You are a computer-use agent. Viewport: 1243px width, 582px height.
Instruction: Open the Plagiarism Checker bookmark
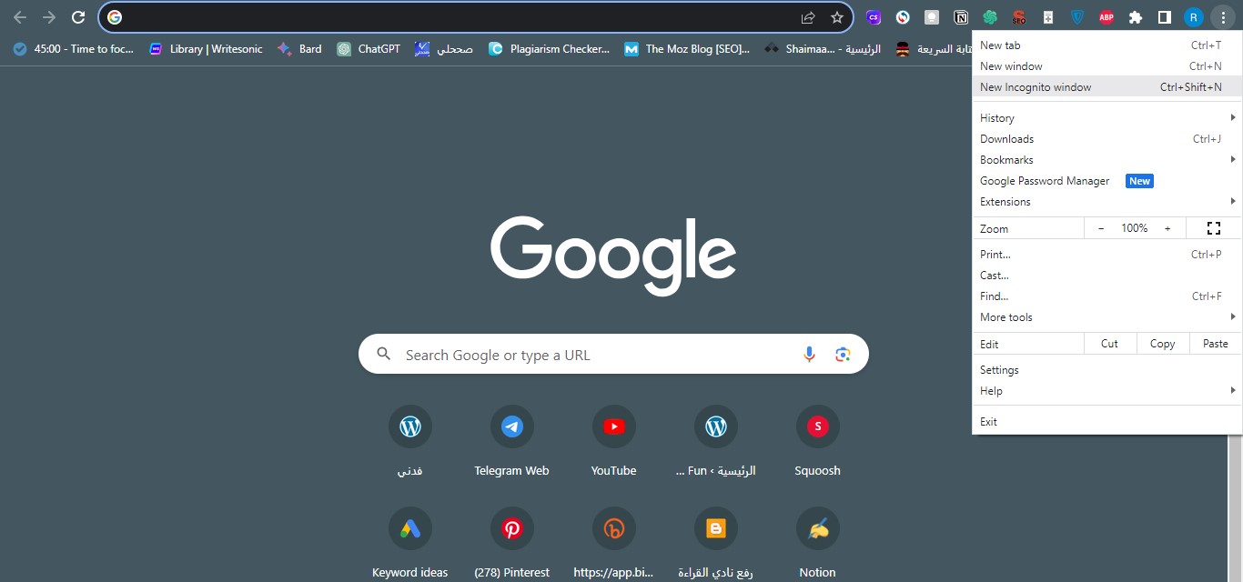pyautogui.click(x=549, y=49)
